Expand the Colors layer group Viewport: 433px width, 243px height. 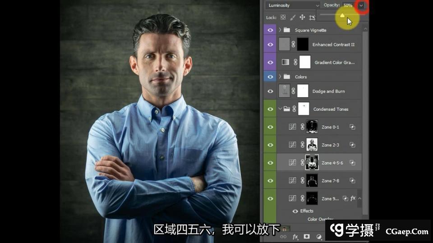[280, 77]
